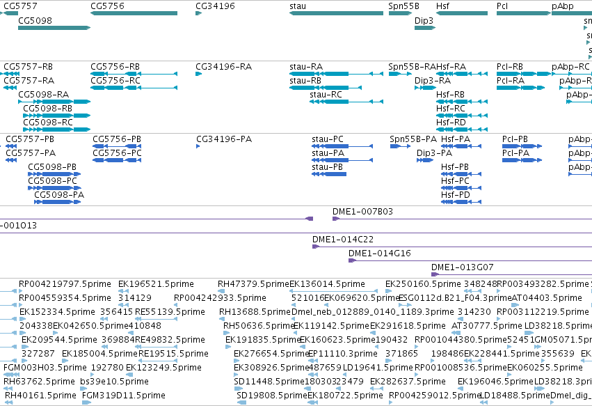Click the RH47379.5prime EST label

pos(253,284)
